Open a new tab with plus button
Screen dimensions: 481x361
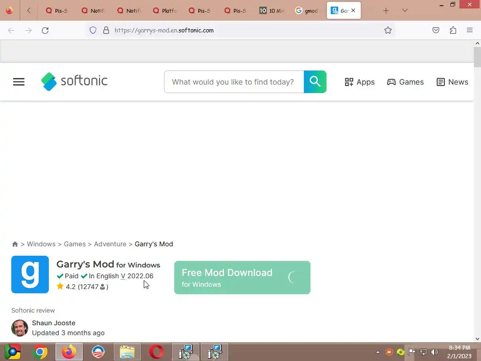click(x=386, y=11)
